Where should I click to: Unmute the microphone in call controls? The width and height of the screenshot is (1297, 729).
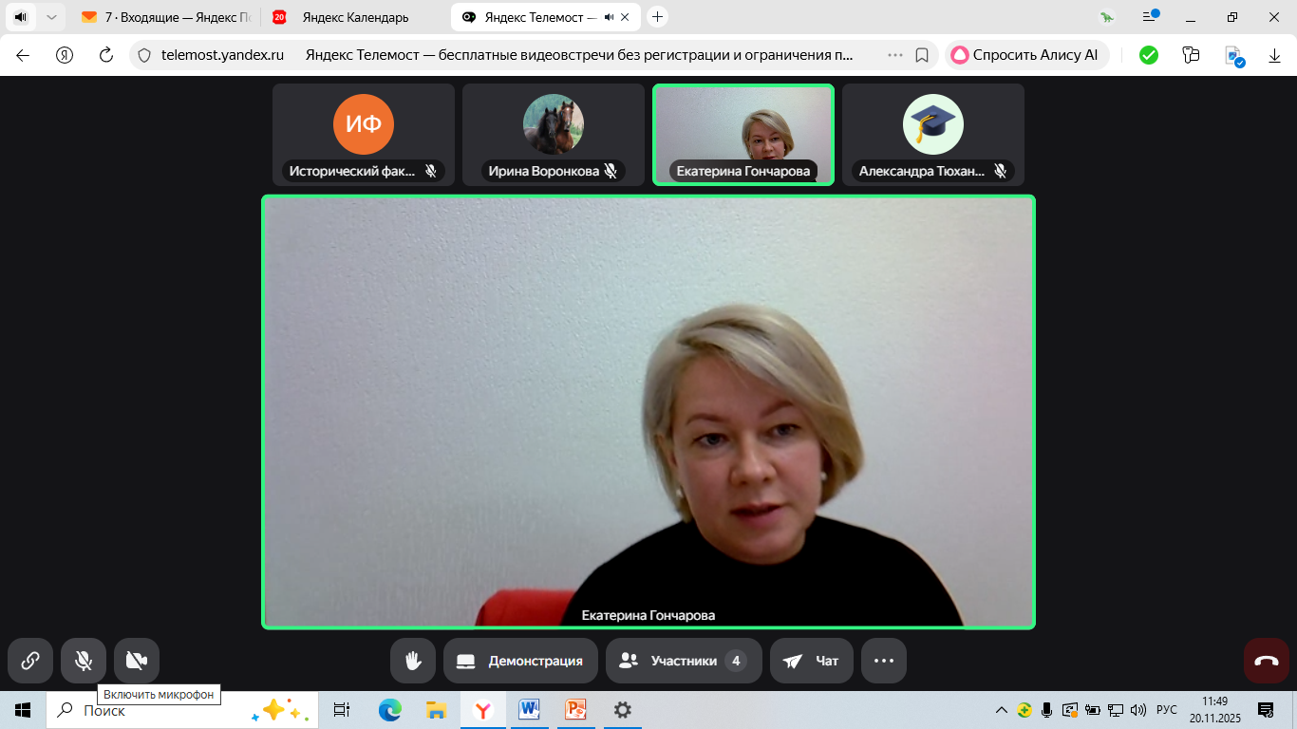point(84,661)
